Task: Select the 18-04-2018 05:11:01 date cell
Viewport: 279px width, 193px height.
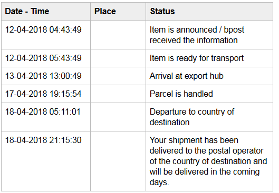Action: [46, 117]
